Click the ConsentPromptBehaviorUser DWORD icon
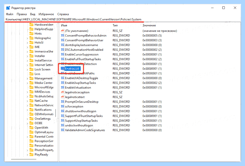 click(62, 40)
